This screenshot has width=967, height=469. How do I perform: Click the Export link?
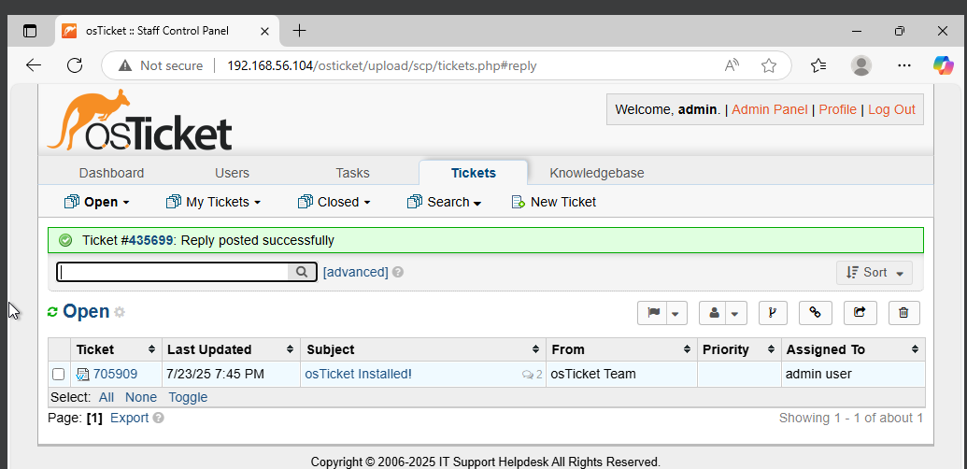(130, 418)
